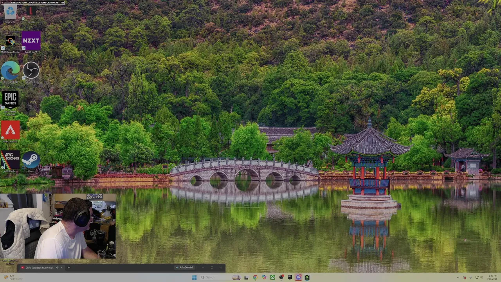
Task: Show hidden system tray icons
Action: (x=458, y=277)
